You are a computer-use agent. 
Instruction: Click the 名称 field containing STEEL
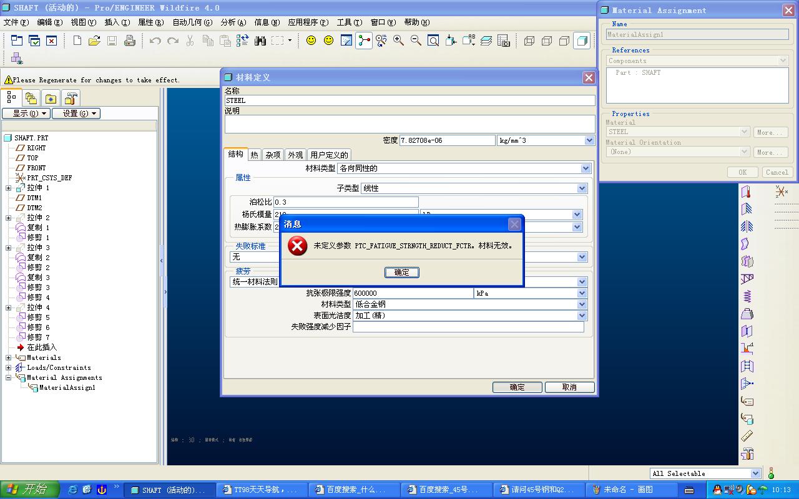click(409, 100)
